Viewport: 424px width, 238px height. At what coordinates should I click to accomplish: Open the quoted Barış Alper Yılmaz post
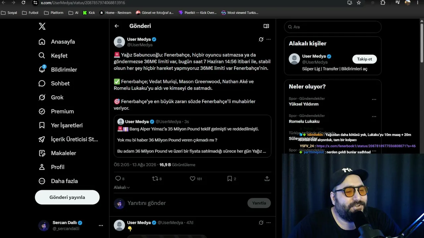[192, 136]
